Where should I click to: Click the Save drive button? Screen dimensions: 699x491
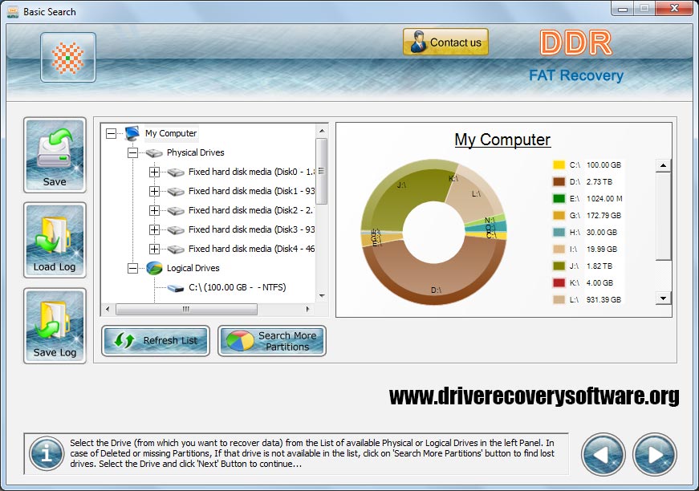point(55,155)
